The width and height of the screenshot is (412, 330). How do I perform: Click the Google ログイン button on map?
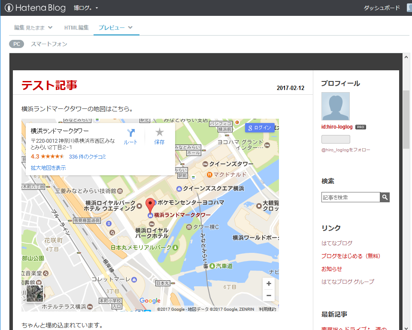260,128
